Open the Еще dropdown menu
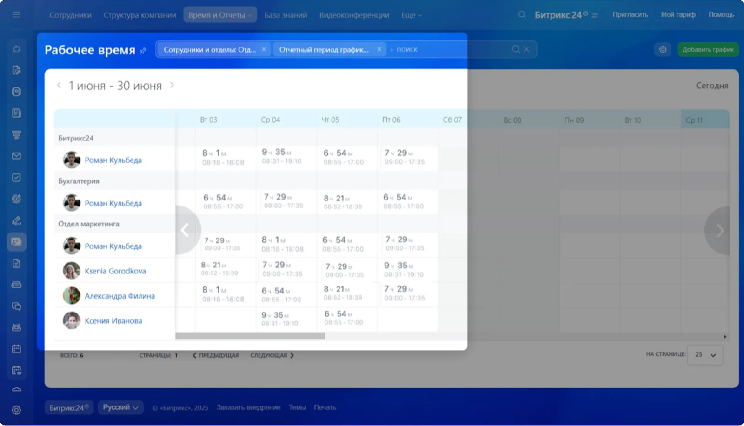This screenshot has height=426, width=744. pos(412,15)
